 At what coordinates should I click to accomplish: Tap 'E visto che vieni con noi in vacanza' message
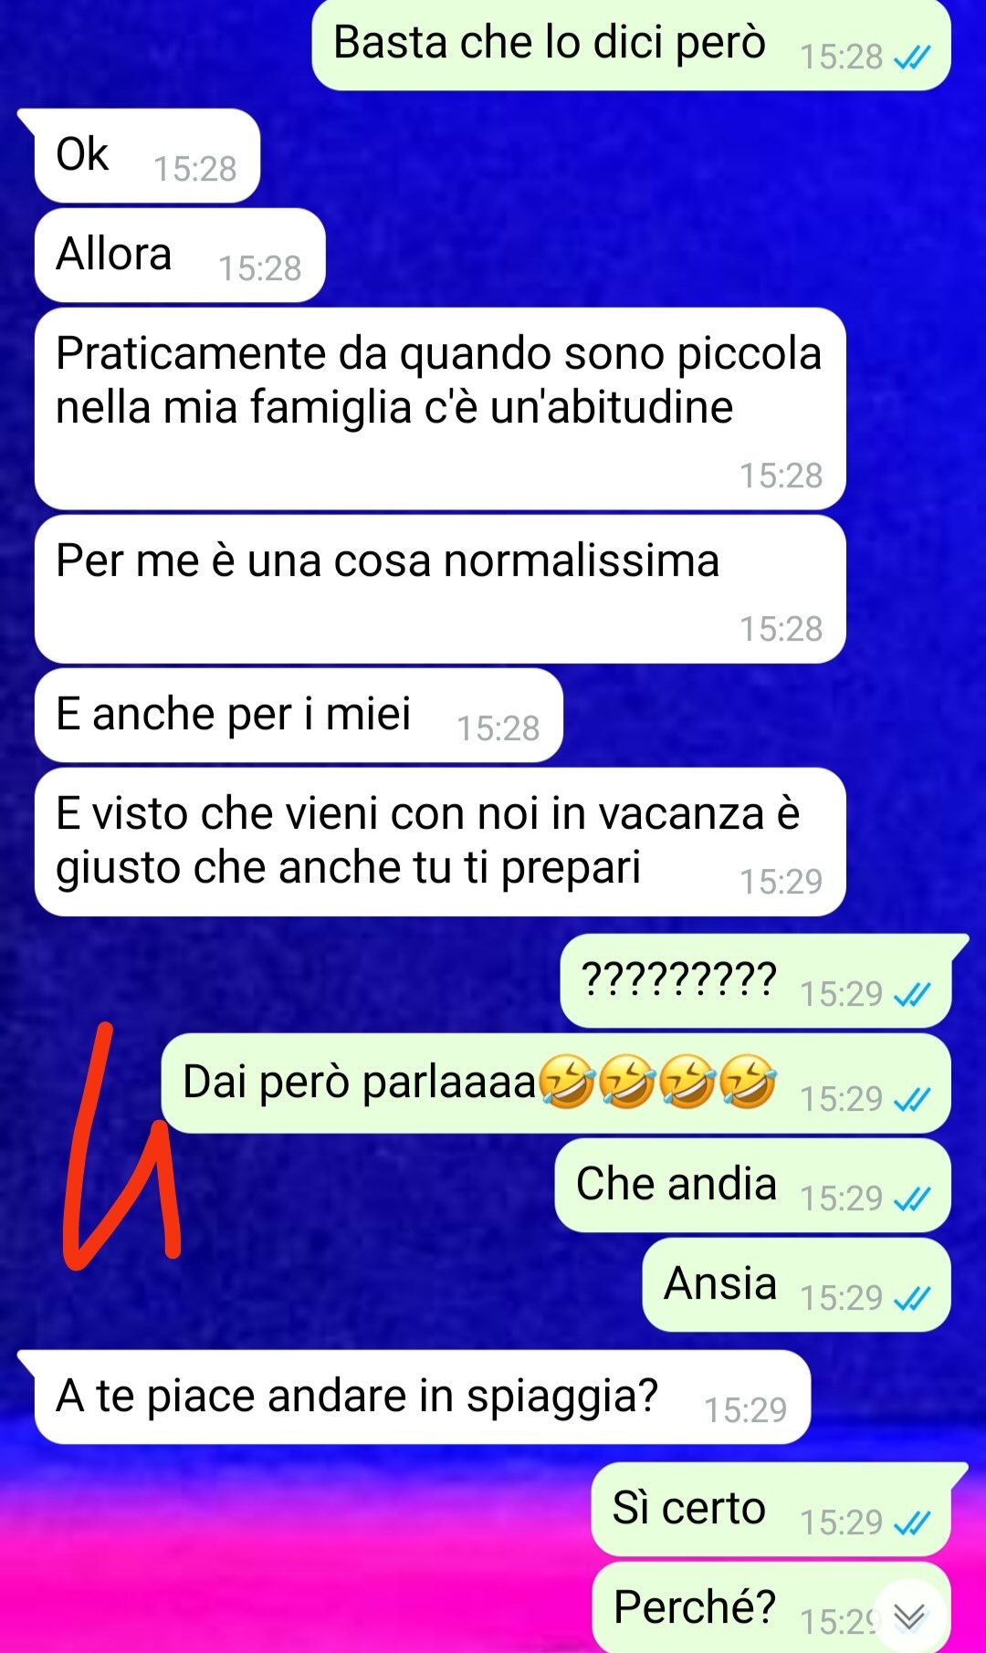(440, 842)
